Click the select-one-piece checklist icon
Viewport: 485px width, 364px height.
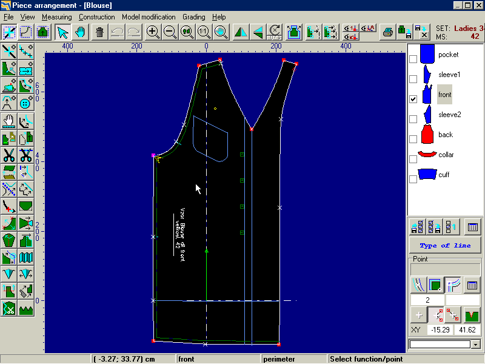[x=450, y=227]
